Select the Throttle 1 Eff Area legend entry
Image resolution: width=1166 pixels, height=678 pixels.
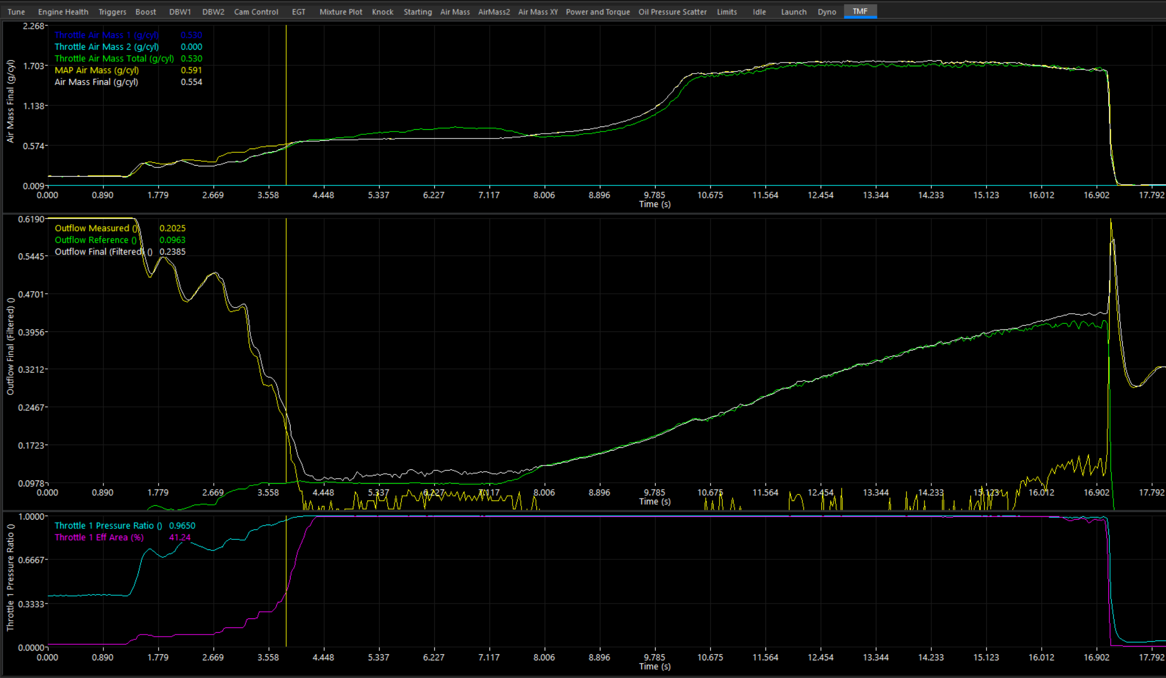(x=99, y=537)
